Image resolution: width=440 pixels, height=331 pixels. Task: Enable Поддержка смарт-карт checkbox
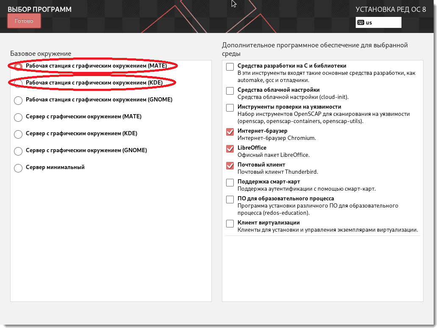[x=230, y=183]
